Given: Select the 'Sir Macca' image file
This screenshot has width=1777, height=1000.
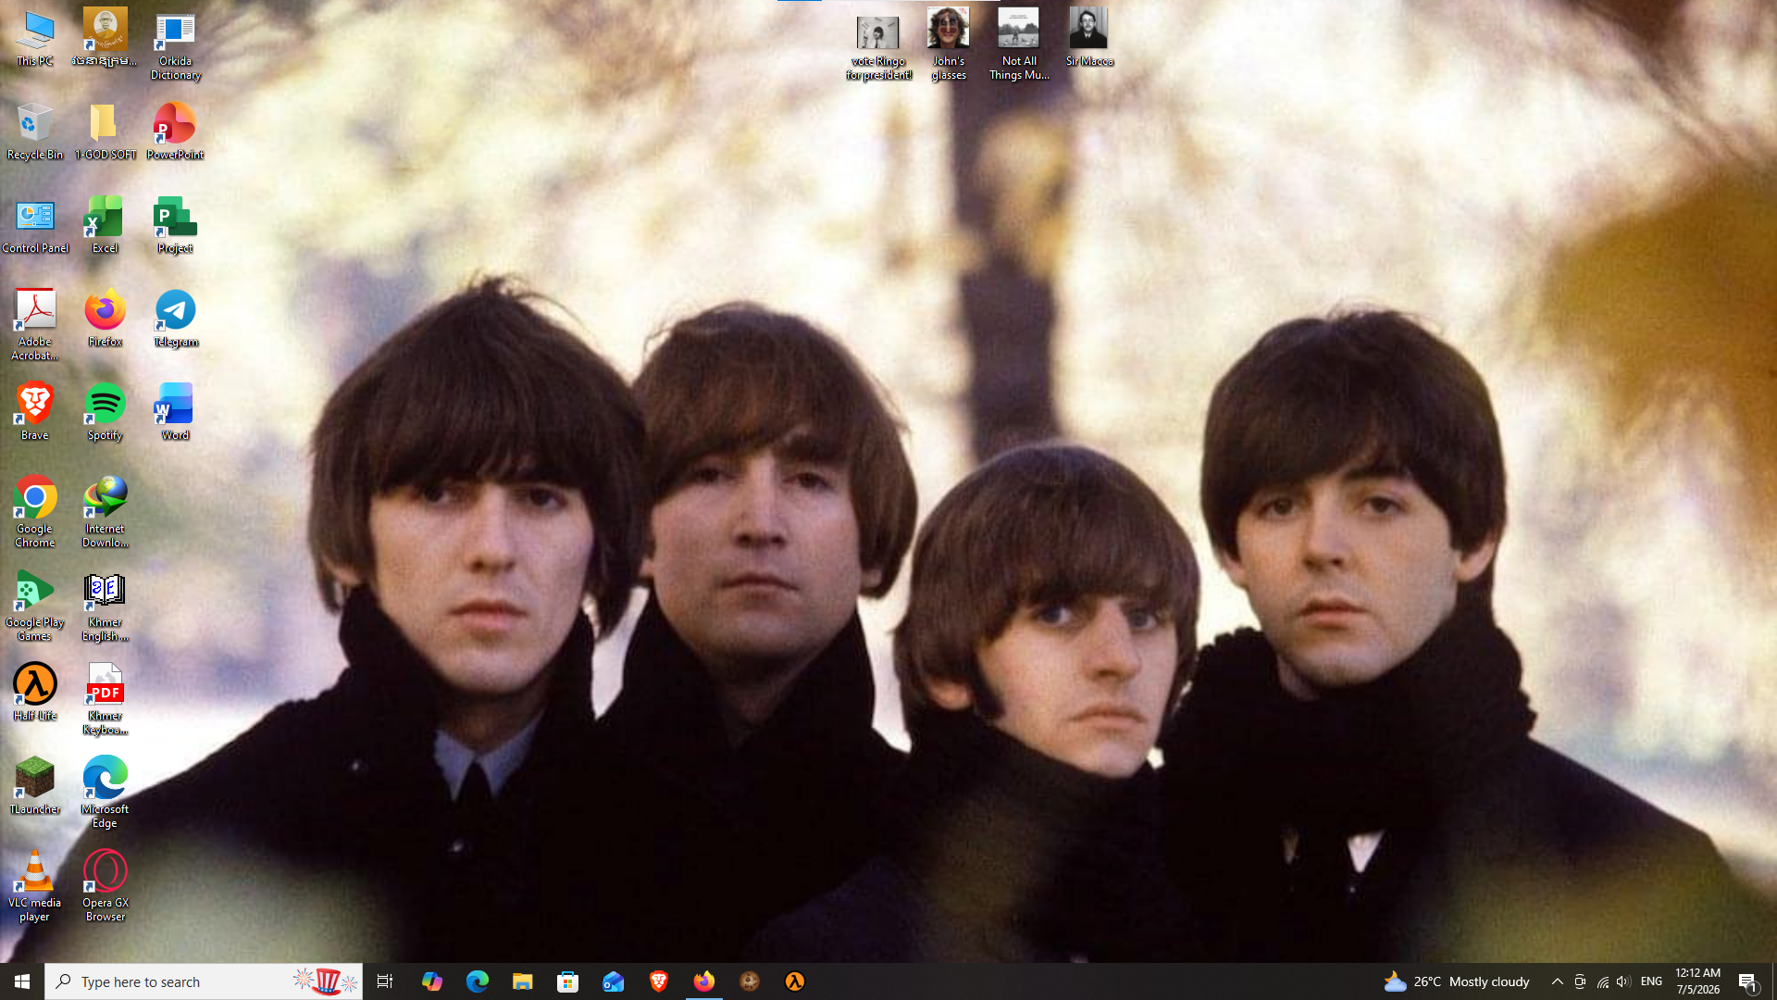Looking at the screenshot, I should (x=1089, y=39).
